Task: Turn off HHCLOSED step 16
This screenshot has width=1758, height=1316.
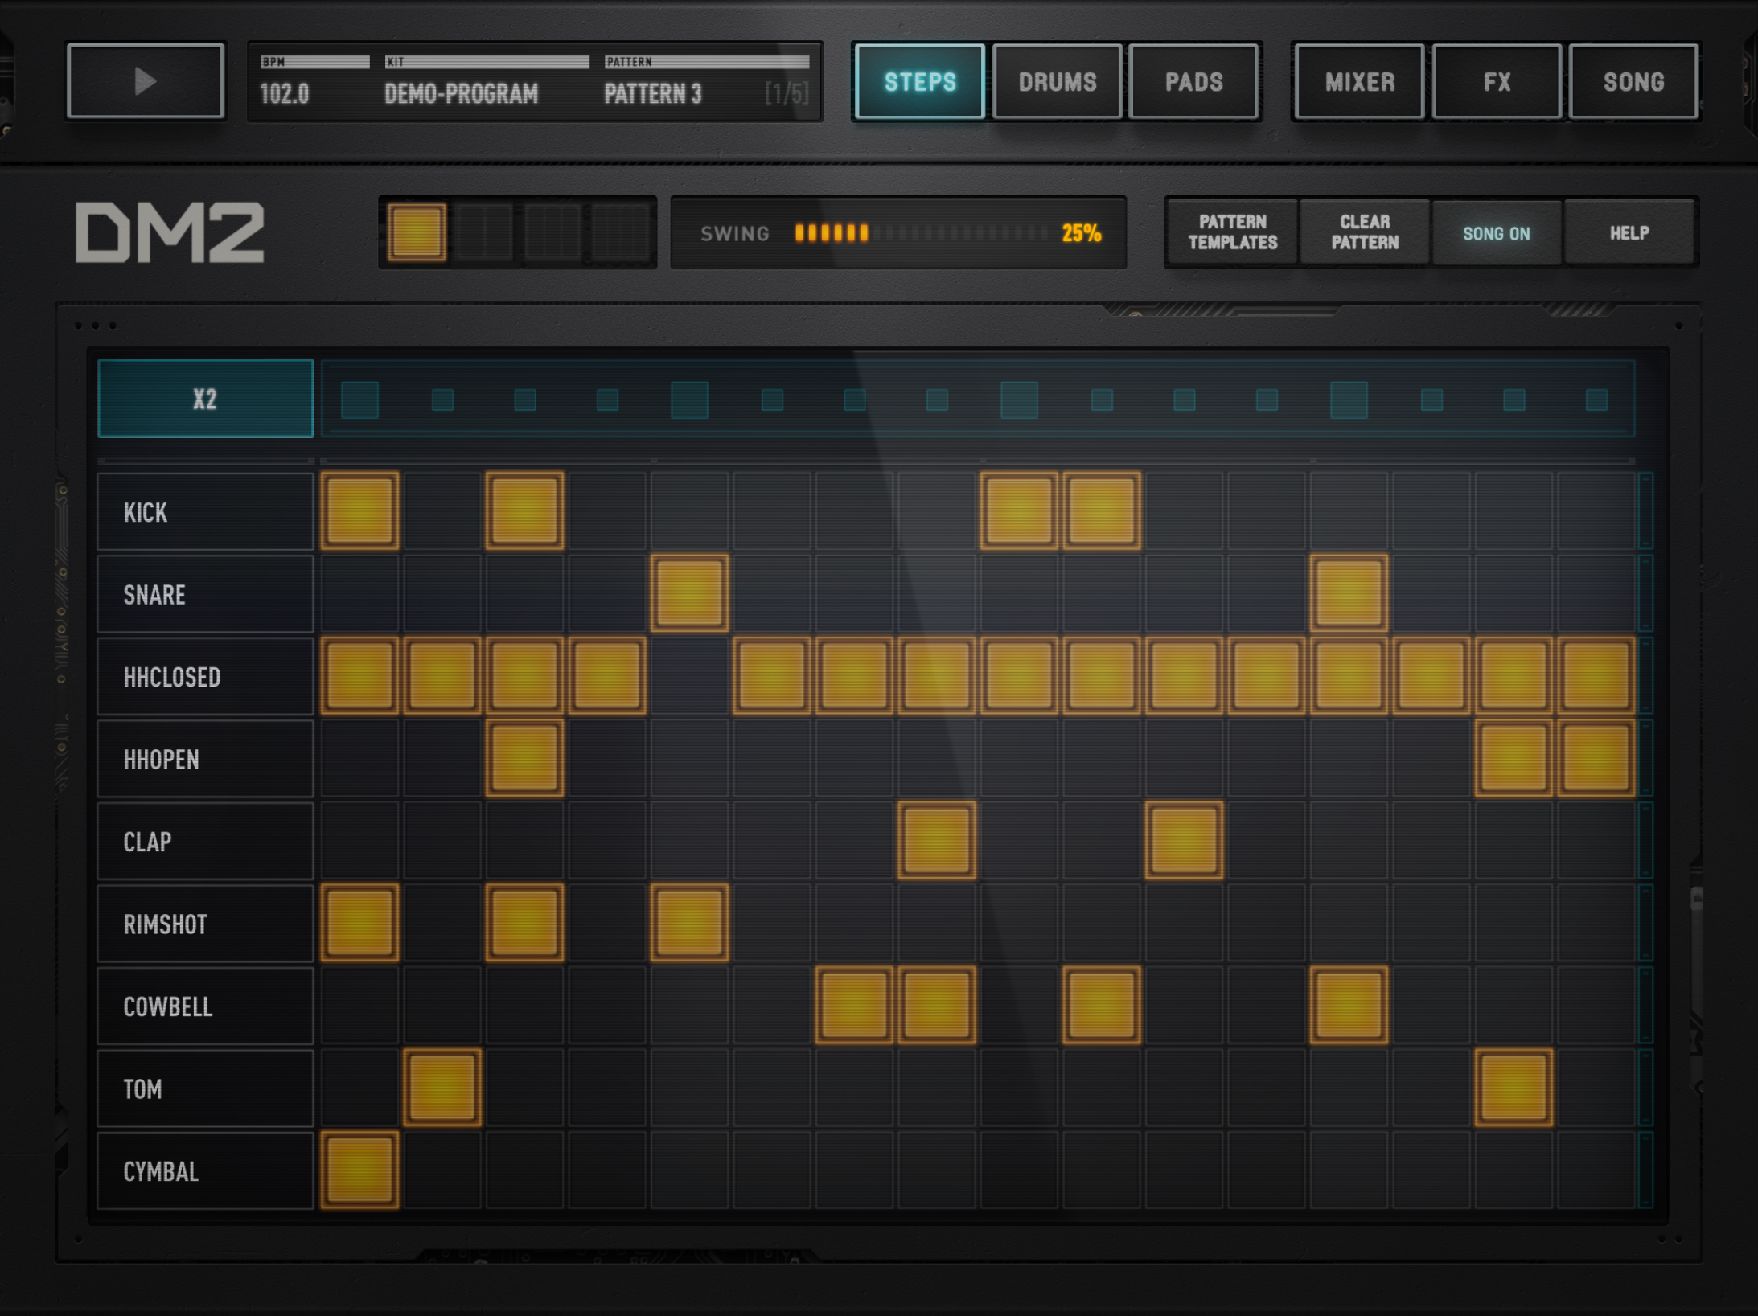Action: tap(1596, 676)
